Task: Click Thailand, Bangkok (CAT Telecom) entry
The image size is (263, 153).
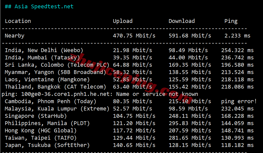Action: 55,87
